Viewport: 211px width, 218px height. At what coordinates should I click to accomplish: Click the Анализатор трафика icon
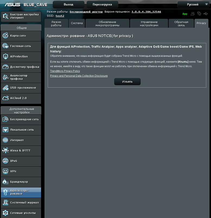click(5, 77)
